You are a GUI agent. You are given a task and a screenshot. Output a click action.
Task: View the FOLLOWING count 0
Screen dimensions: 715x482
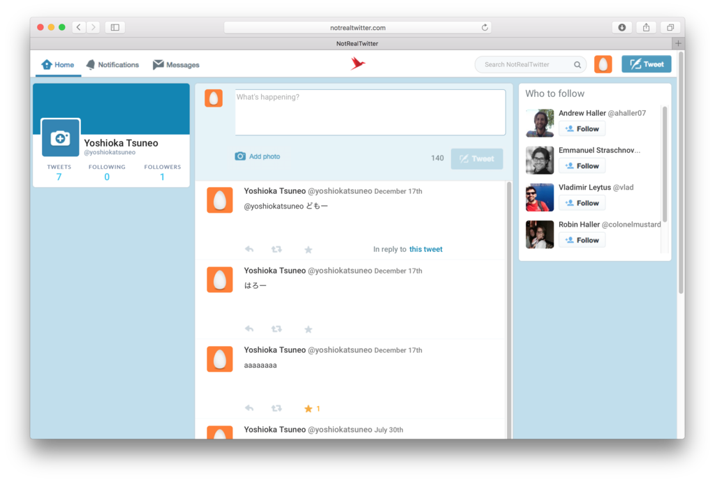coord(107,176)
